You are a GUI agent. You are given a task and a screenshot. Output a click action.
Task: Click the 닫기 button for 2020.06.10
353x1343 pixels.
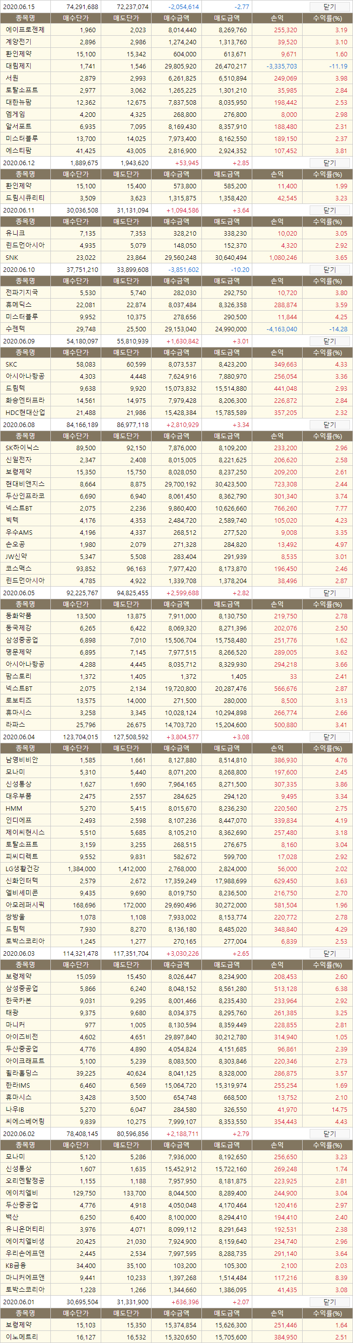(x=329, y=269)
